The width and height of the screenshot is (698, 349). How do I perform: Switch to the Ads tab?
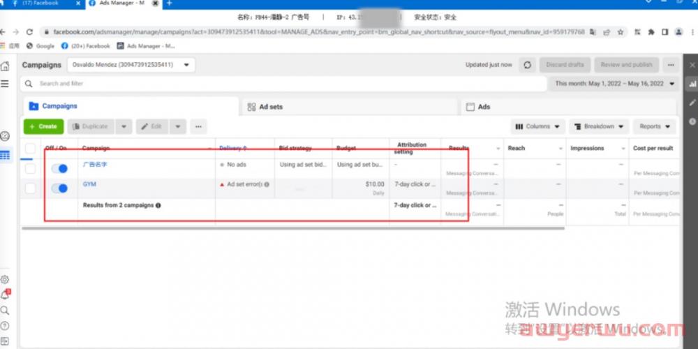coord(568,107)
